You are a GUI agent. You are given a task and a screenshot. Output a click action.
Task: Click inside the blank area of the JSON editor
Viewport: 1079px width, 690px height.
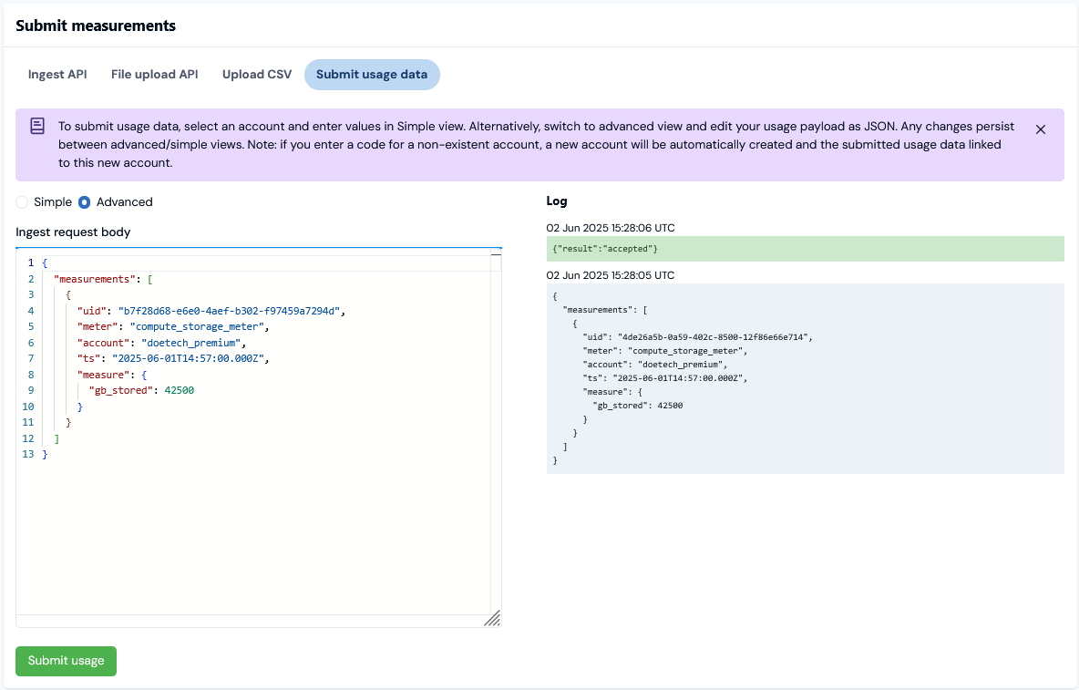pyautogui.click(x=254, y=537)
